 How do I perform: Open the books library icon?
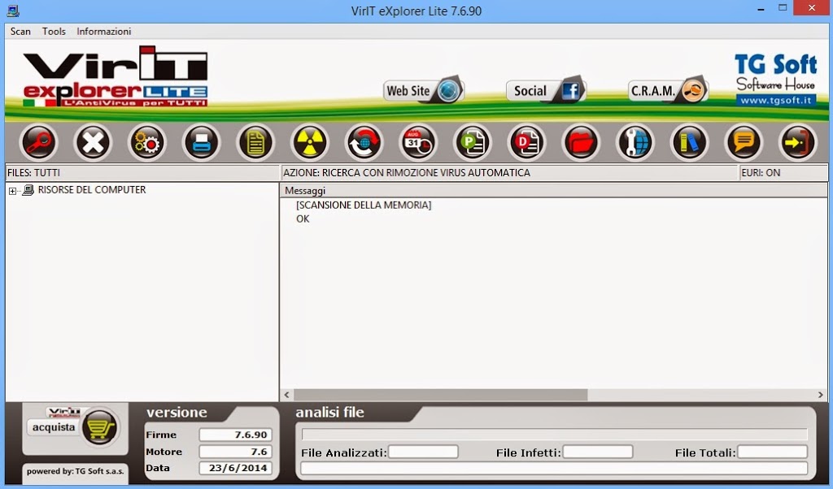689,142
